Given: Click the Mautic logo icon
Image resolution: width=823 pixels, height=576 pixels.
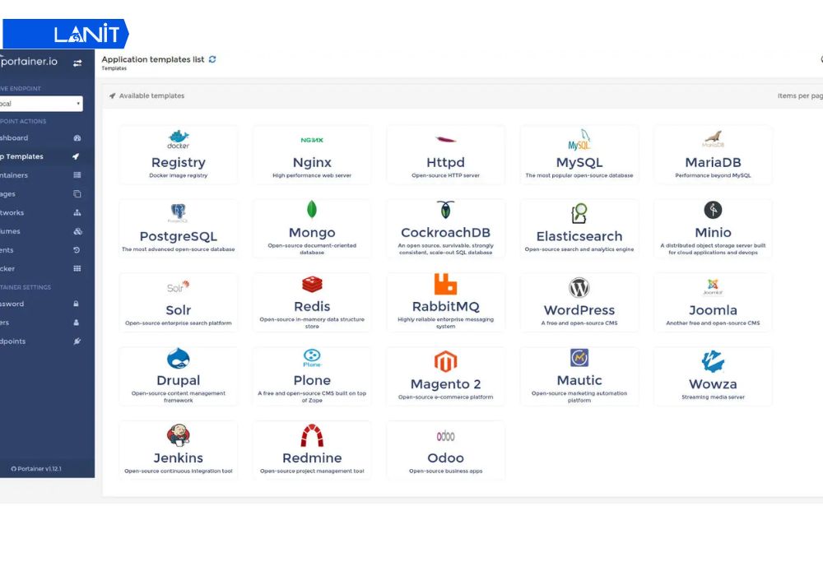Looking at the screenshot, I should [x=579, y=358].
